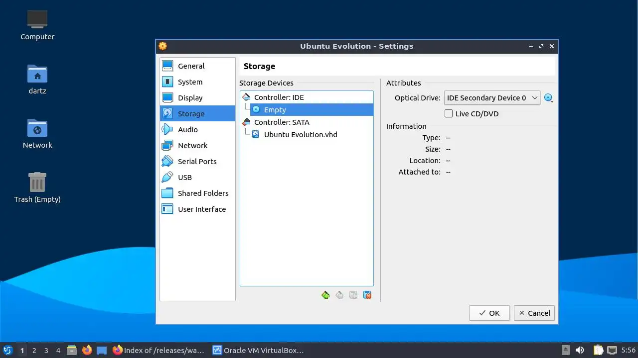Click the Storage page heading

click(x=259, y=66)
